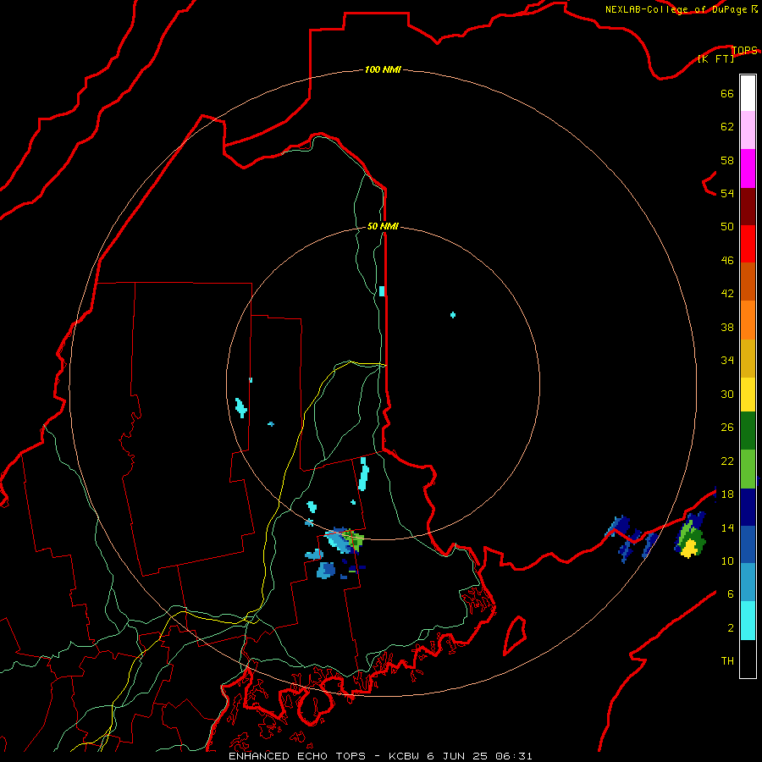
Task: Click the 100 NMI range ring label
Action: pos(383,70)
